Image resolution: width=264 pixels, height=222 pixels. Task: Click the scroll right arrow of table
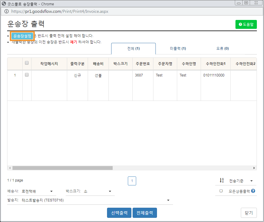coord(254,168)
